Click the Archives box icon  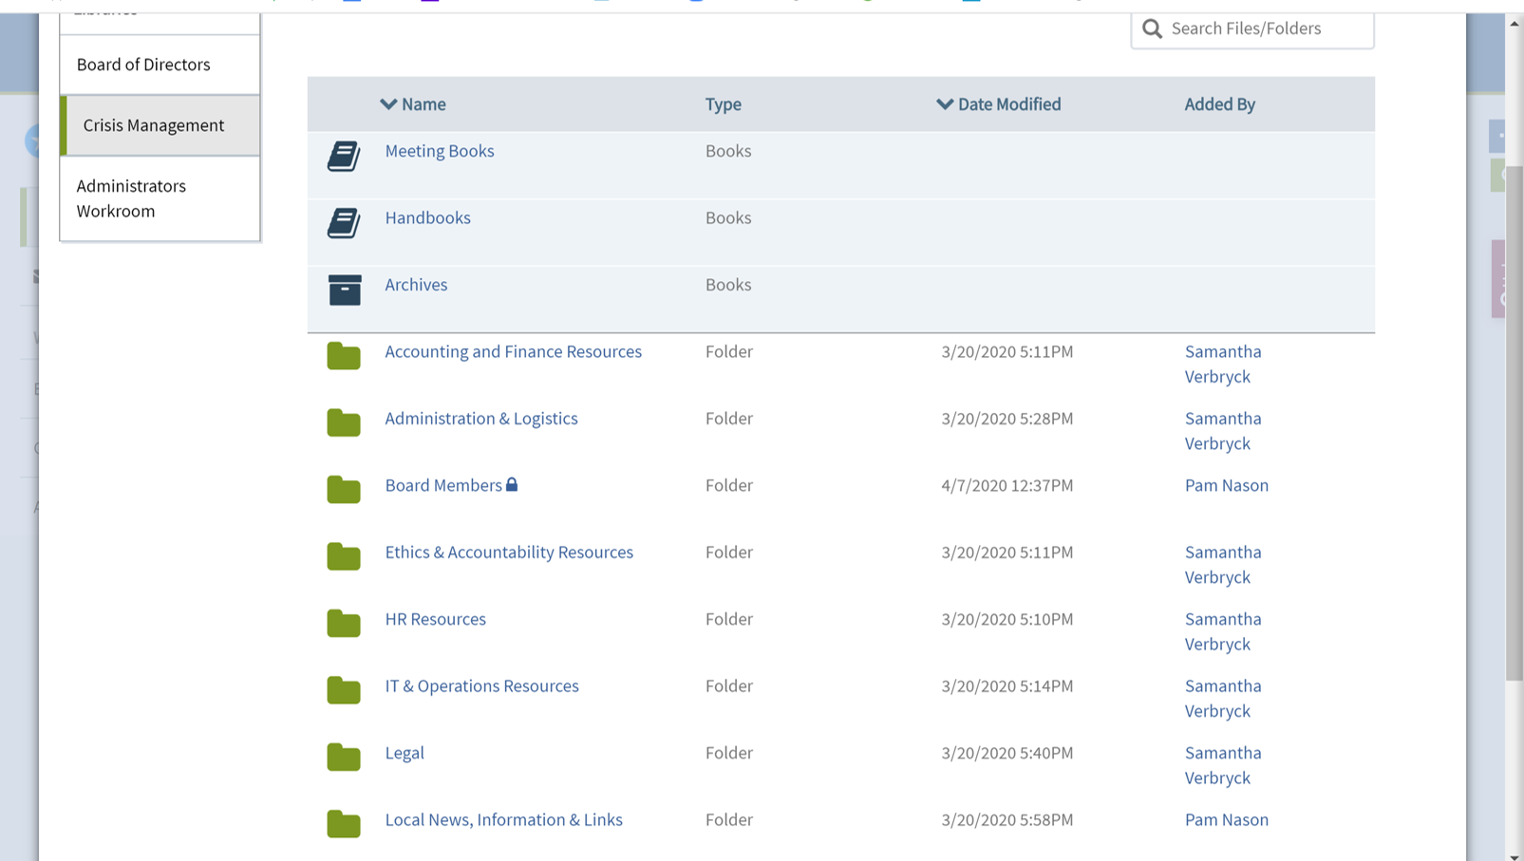point(345,290)
